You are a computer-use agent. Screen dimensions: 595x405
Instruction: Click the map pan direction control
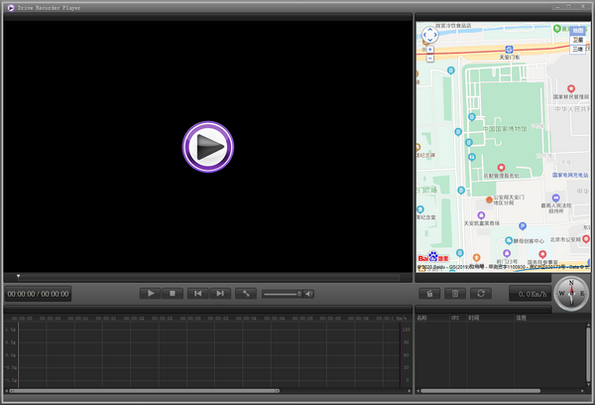[x=429, y=34]
